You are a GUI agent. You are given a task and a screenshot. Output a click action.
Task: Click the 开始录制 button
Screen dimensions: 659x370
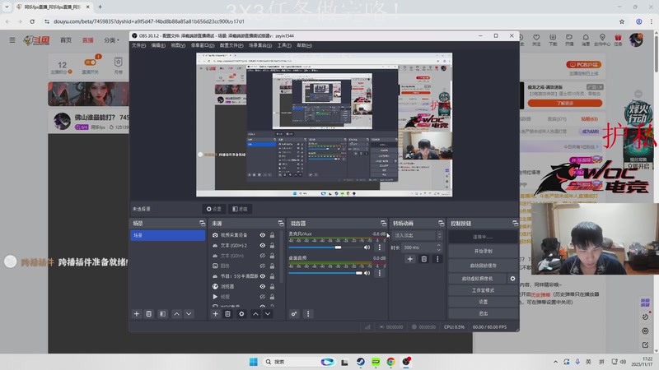coord(483,251)
